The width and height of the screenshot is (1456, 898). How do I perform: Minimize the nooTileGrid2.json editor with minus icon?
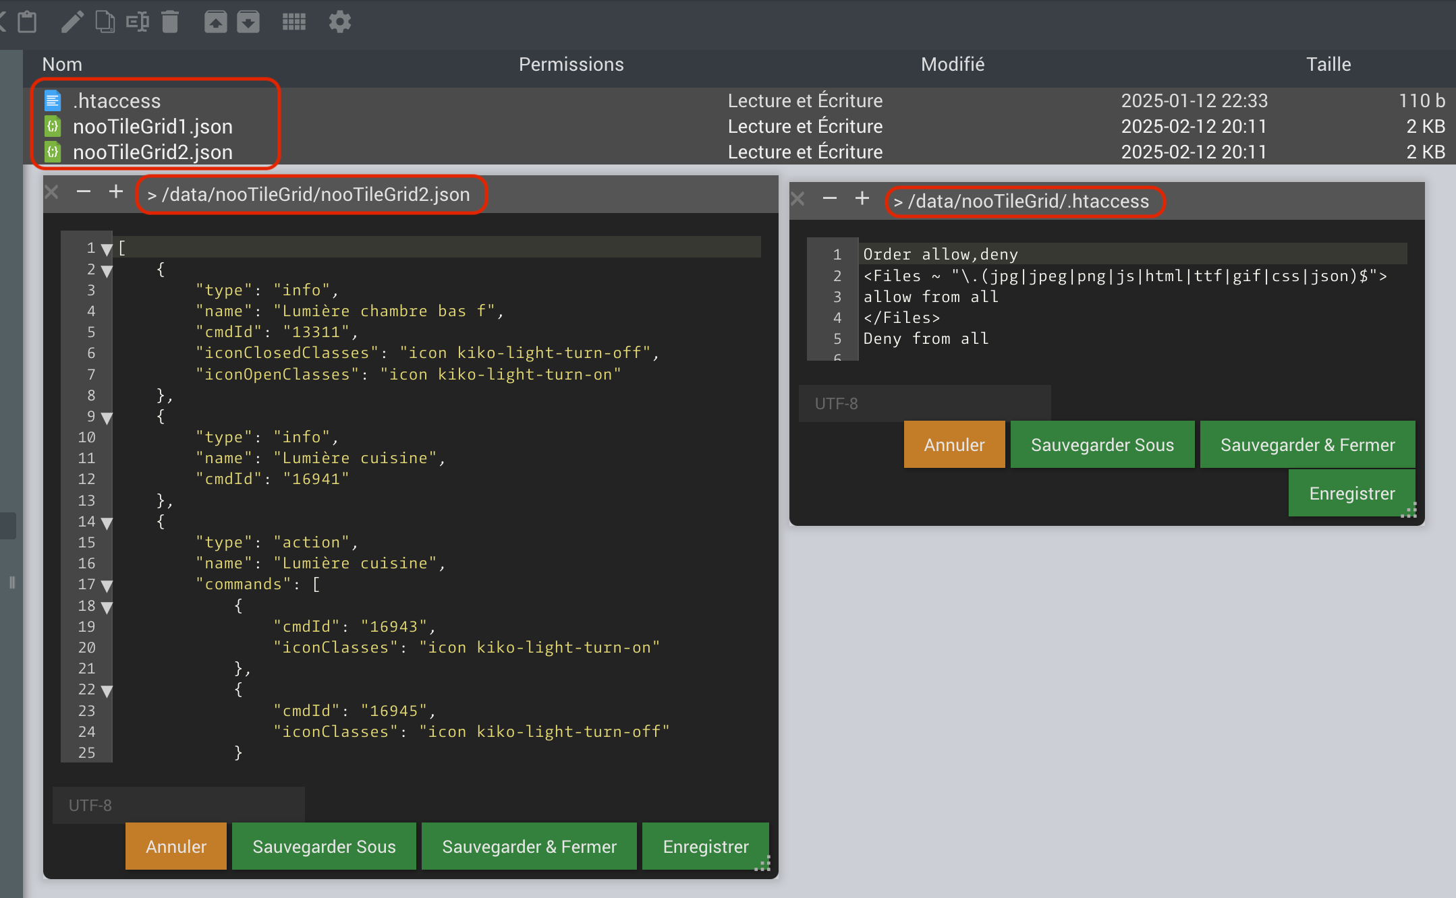click(84, 192)
